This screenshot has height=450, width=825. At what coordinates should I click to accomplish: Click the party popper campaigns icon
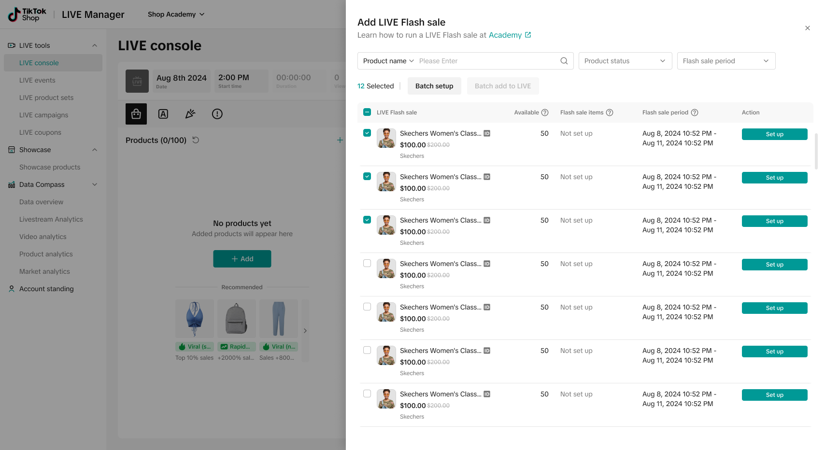tap(190, 114)
